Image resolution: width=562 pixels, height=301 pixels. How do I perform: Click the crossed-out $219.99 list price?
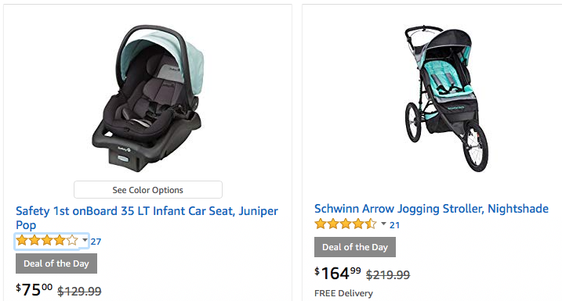click(x=388, y=275)
